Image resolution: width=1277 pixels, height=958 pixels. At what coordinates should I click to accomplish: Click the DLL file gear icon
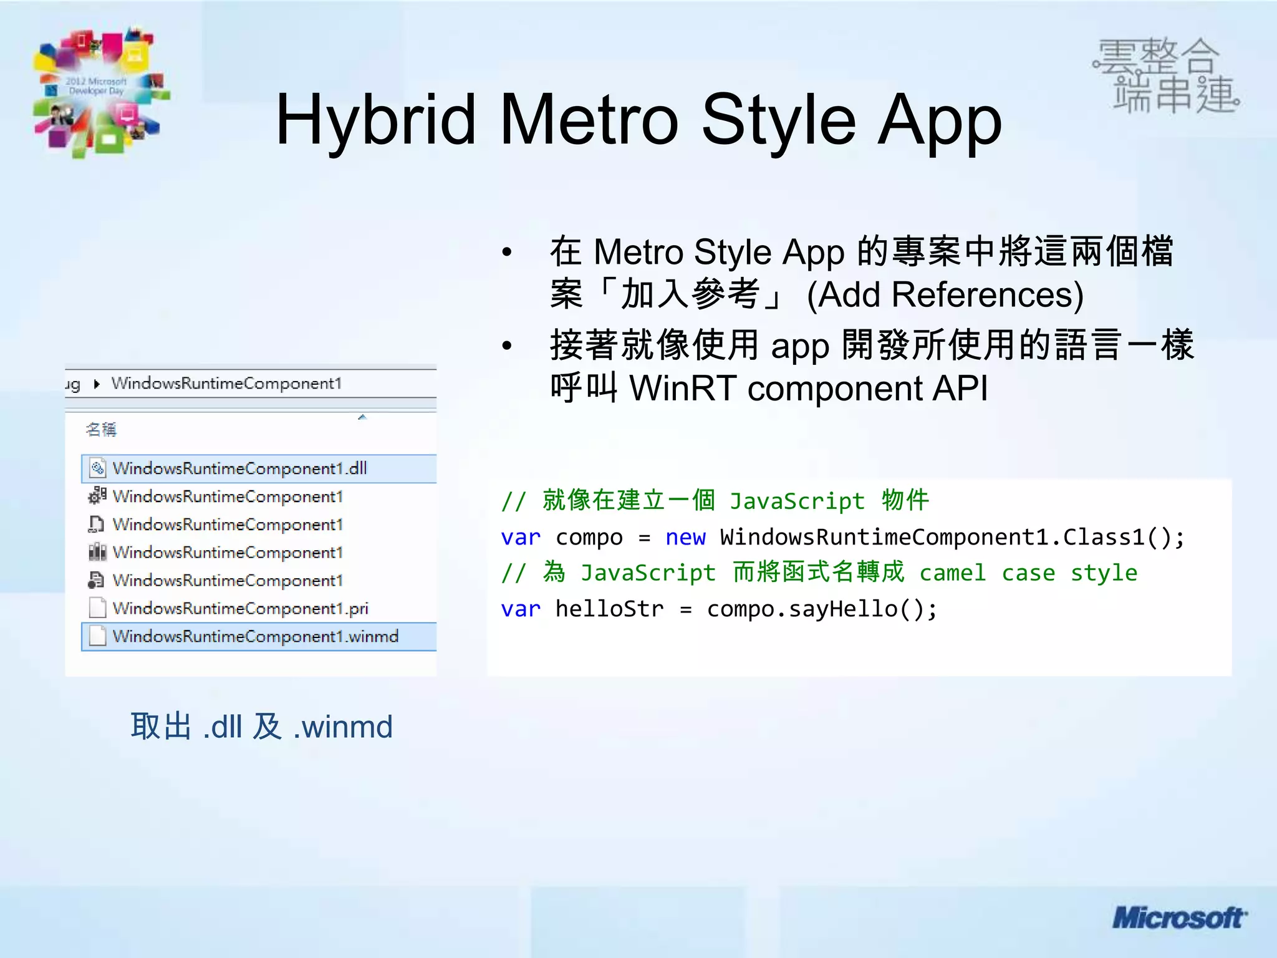(97, 468)
